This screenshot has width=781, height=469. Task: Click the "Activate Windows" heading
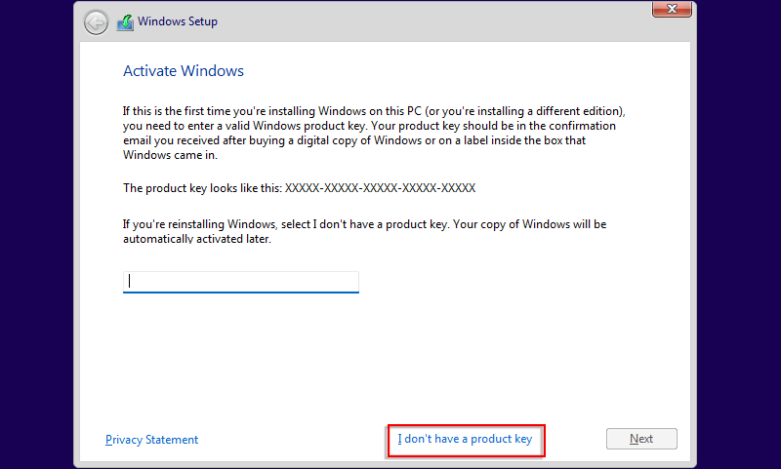coord(184,71)
